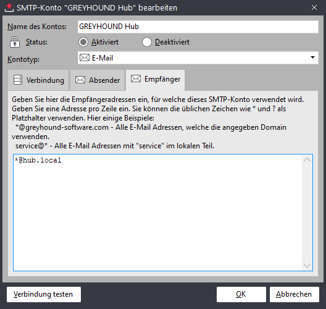This screenshot has height=309, width=326.
Task: Click the red upload icon in title bar
Action: 9,8
